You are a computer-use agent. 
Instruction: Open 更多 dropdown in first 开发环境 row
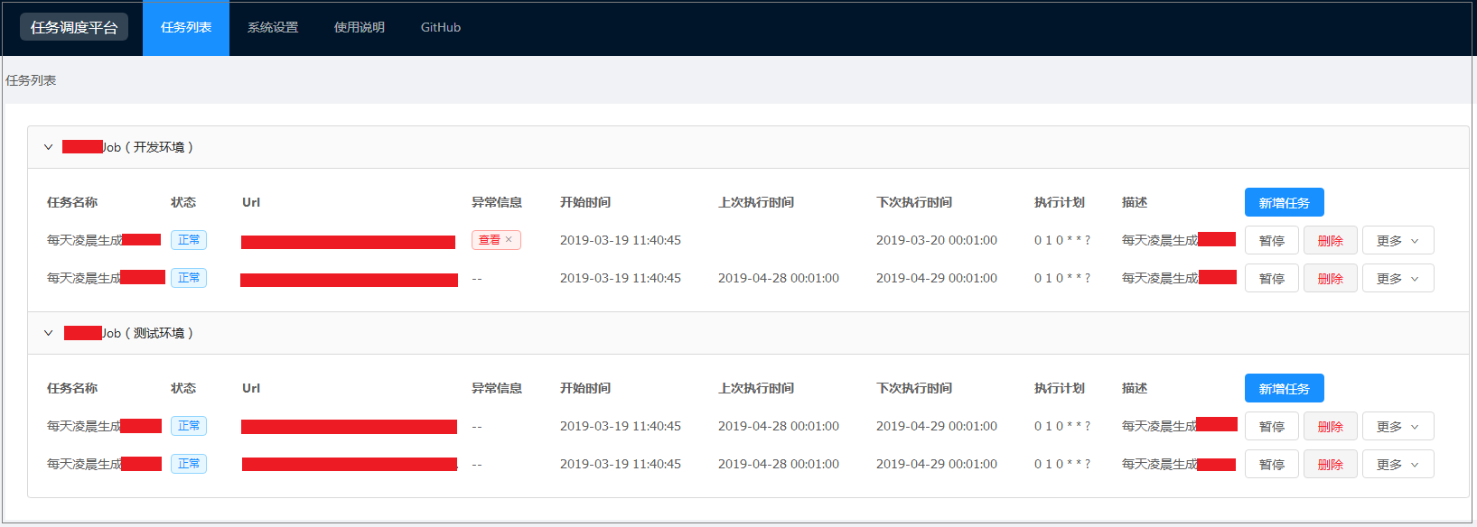tap(1398, 241)
